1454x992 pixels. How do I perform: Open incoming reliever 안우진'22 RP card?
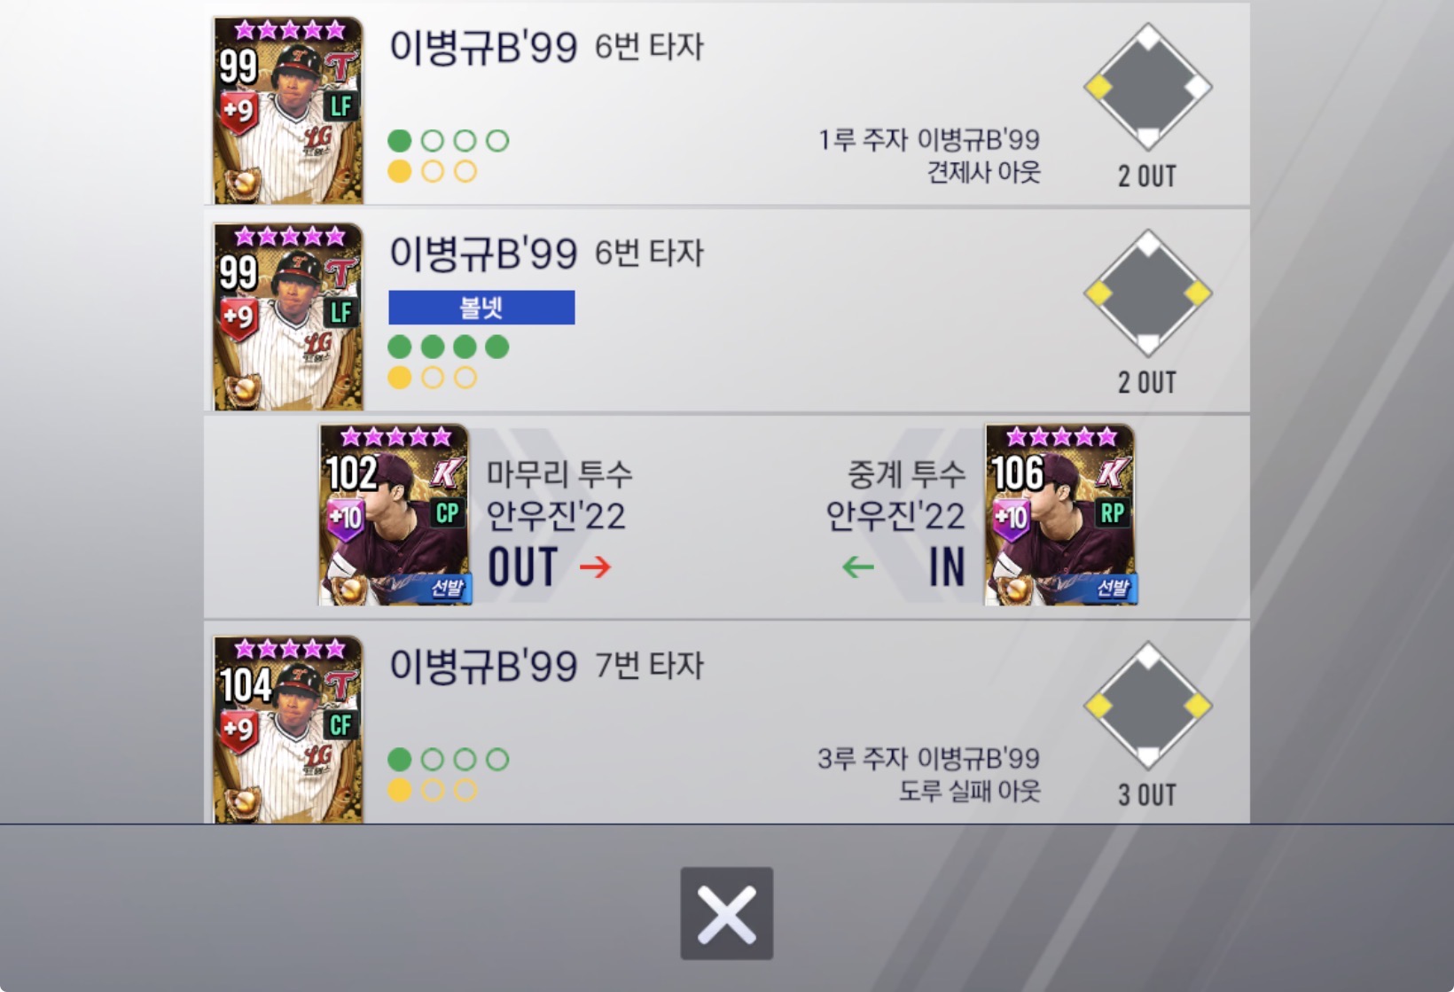tap(1060, 515)
